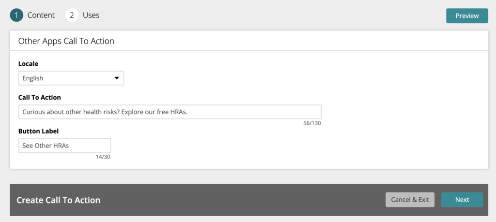The width and height of the screenshot is (496, 222).
Task: Click the Call To Action field label
Action: pos(40,97)
